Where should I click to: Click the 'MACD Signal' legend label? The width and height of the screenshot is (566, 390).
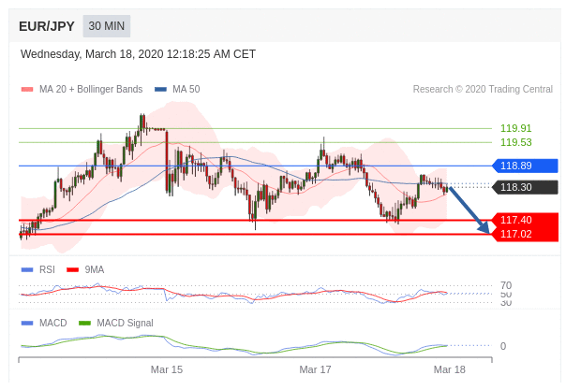[125, 323]
